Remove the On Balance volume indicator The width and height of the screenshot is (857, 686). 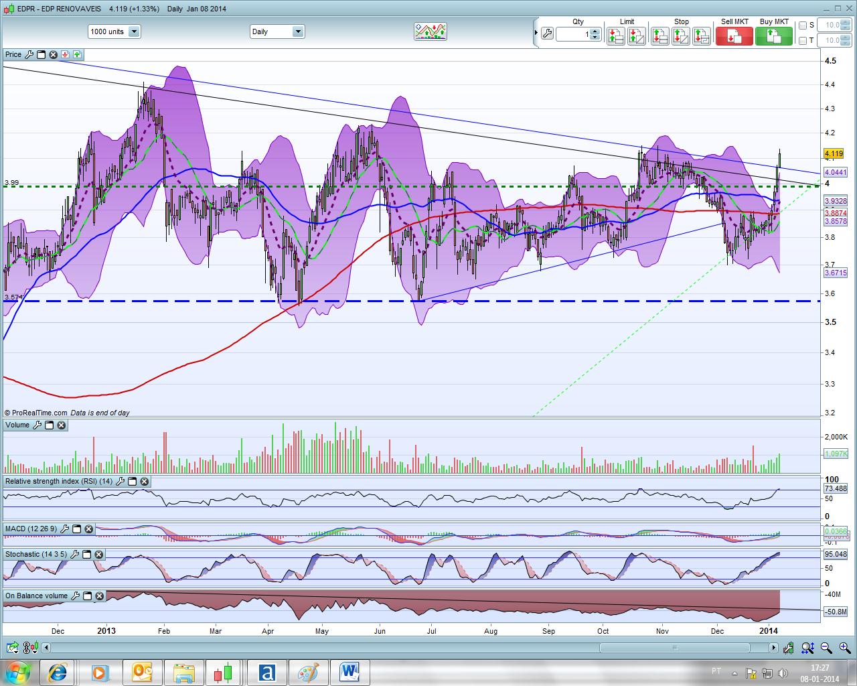point(99,596)
